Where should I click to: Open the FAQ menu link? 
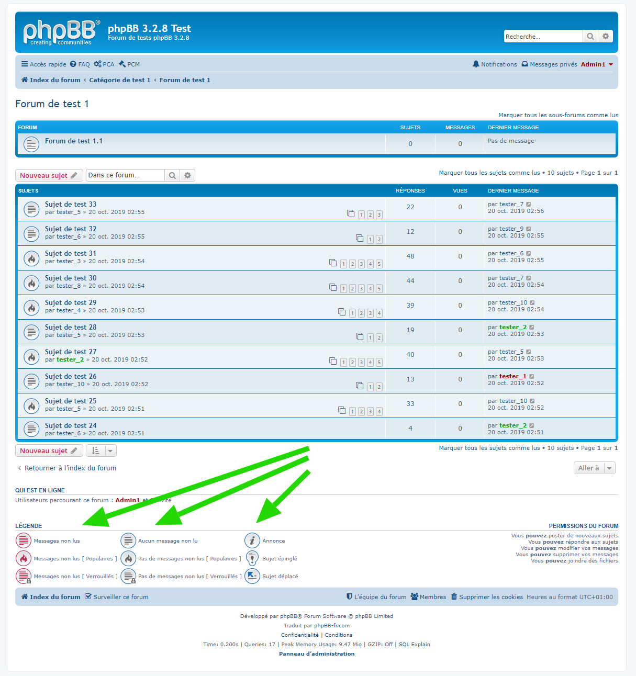(x=80, y=64)
